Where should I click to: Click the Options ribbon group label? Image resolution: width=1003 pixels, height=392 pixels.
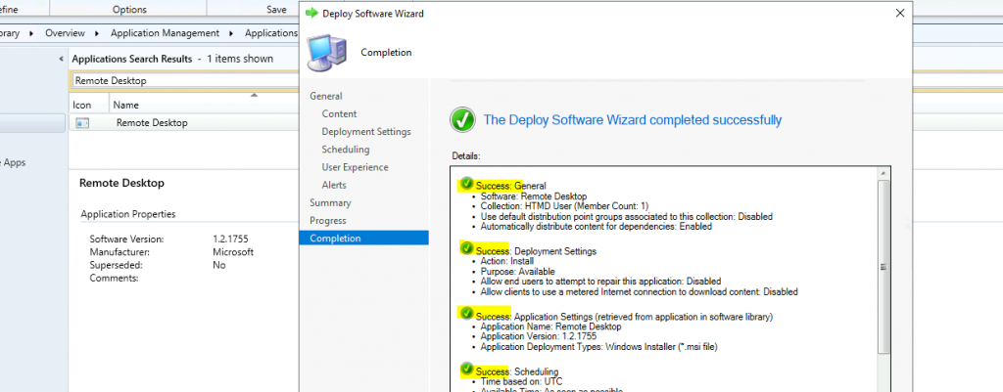click(x=129, y=9)
